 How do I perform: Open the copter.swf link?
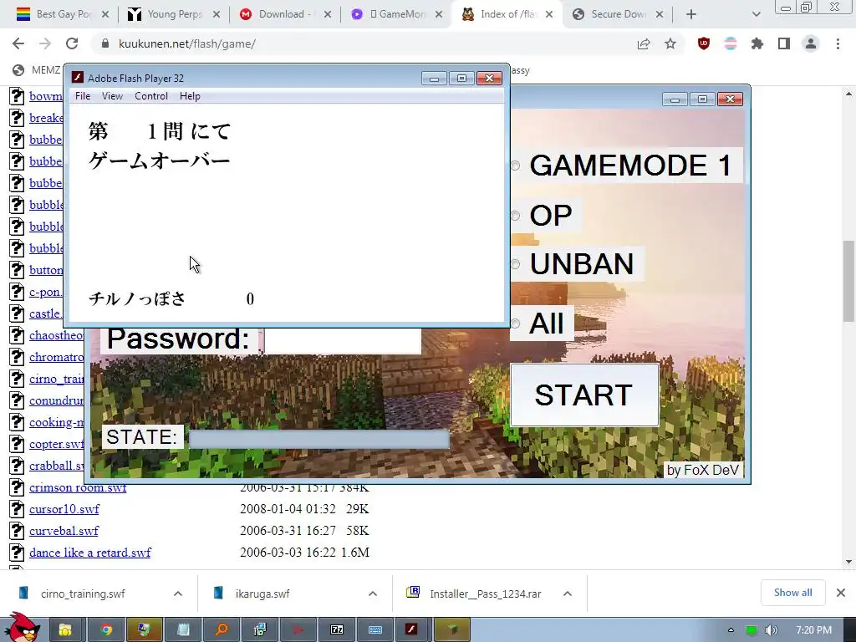(57, 444)
